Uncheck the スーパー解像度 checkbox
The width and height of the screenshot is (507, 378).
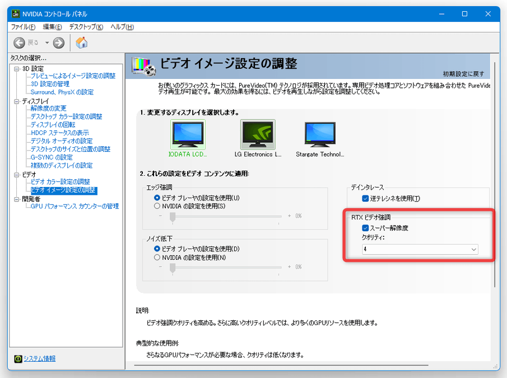click(x=365, y=228)
